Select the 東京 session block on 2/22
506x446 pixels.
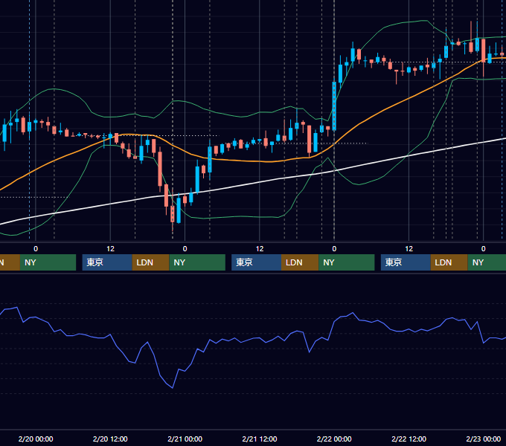(x=406, y=262)
